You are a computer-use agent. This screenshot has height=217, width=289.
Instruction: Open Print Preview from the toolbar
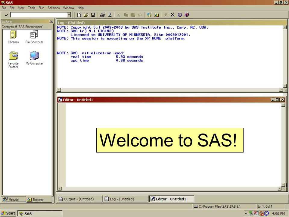110,15
